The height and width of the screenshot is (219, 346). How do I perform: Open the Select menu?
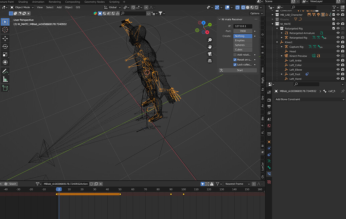click(x=50, y=7)
